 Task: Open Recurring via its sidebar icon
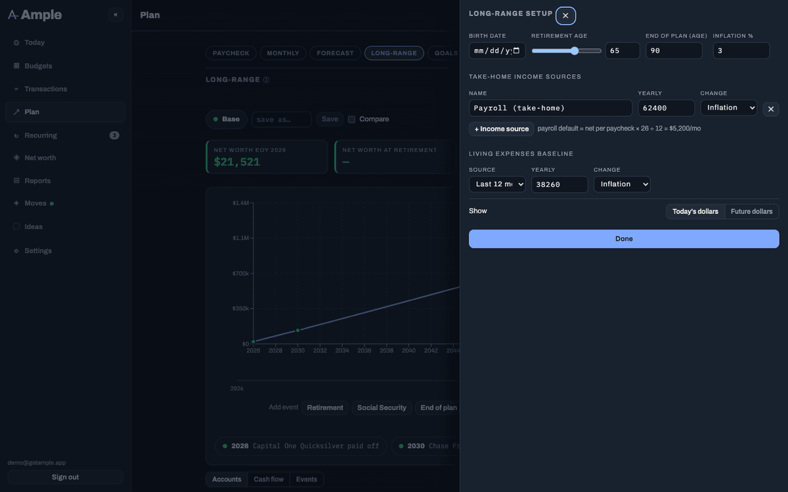coord(16,136)
